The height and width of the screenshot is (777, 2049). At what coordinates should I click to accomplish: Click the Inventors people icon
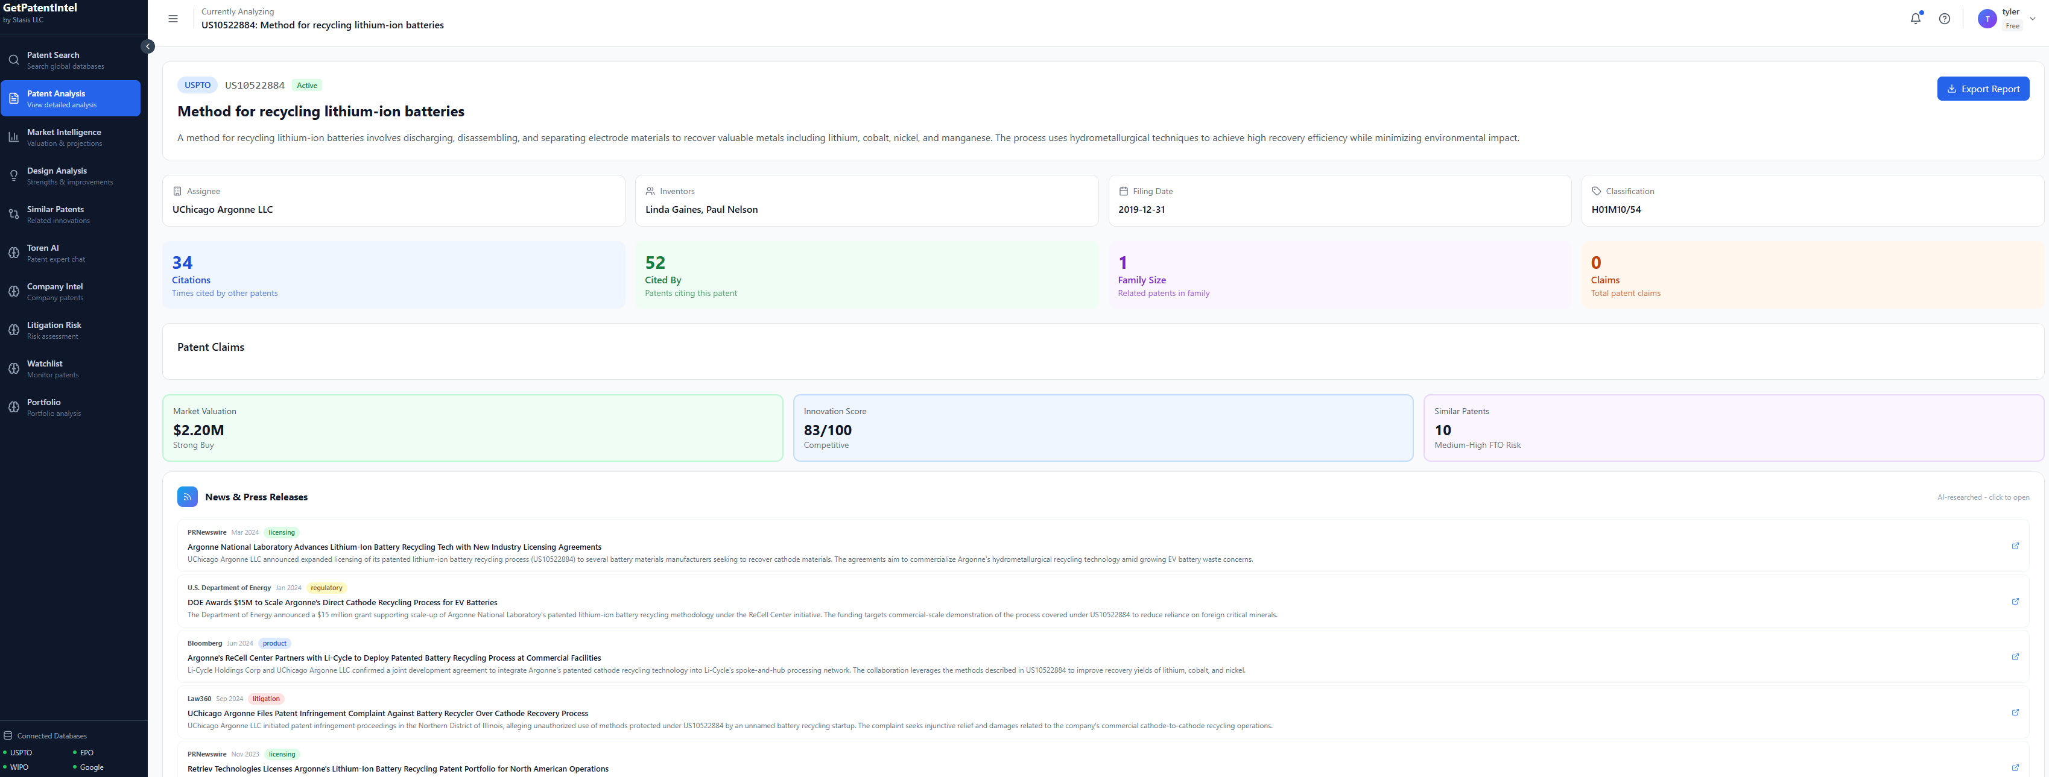click(650, 191)
